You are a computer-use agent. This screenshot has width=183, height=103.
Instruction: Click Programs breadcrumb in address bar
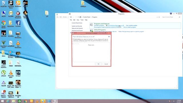point(95,17)
